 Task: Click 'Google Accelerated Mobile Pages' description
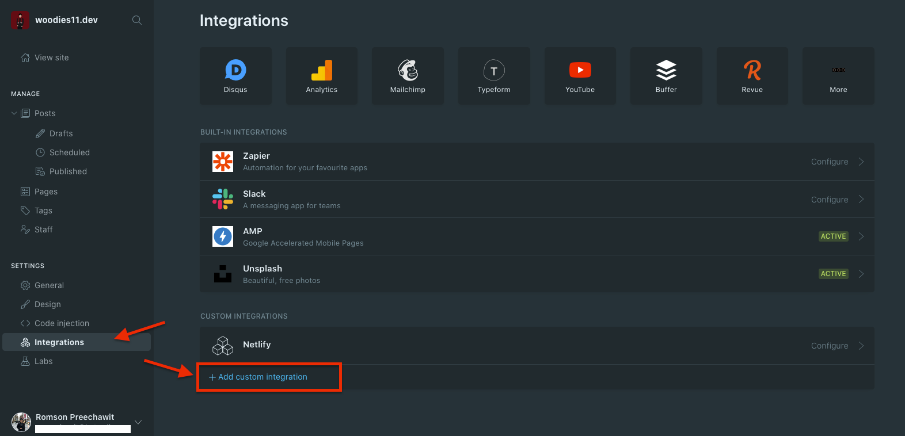point(303,243)
